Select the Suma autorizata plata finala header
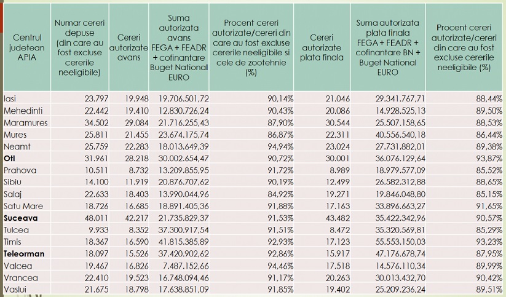506x297 pixels. point(387,47)
